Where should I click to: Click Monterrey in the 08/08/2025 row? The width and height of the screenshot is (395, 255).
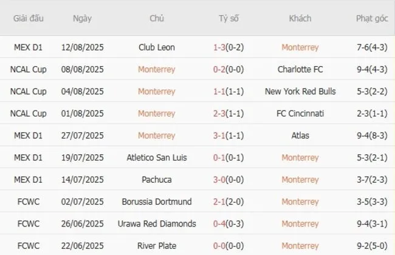[x=156, y=69]
